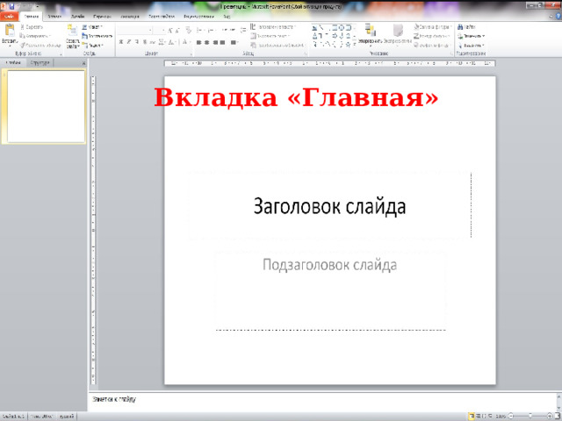Open the Показ слайдов ribbon tab
The image size is (562, 421).
(162, 17)
